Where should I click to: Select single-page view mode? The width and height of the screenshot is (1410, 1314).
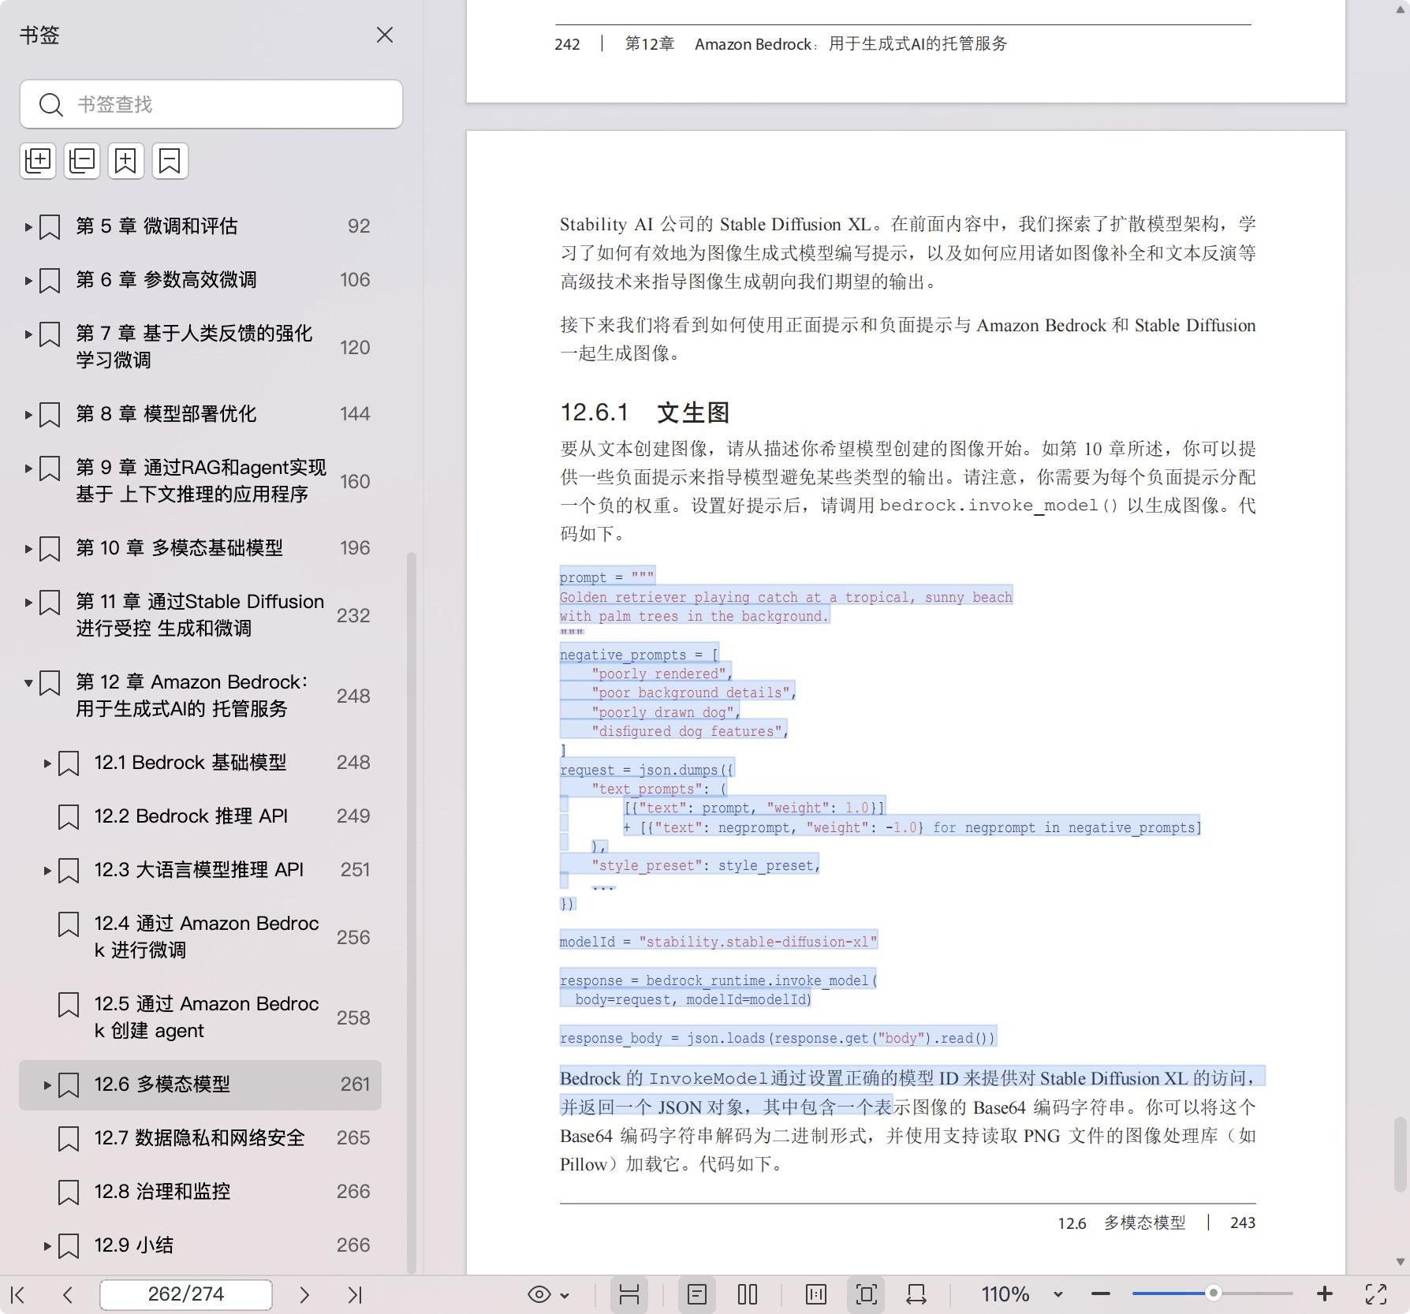[697, 1294]
